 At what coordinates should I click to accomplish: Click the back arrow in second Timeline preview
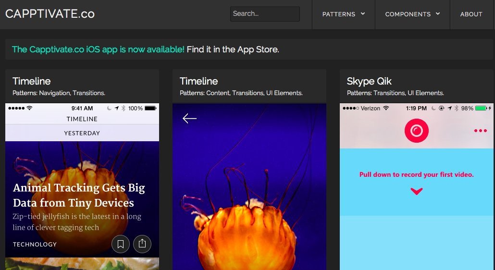(x=189, y=119)
